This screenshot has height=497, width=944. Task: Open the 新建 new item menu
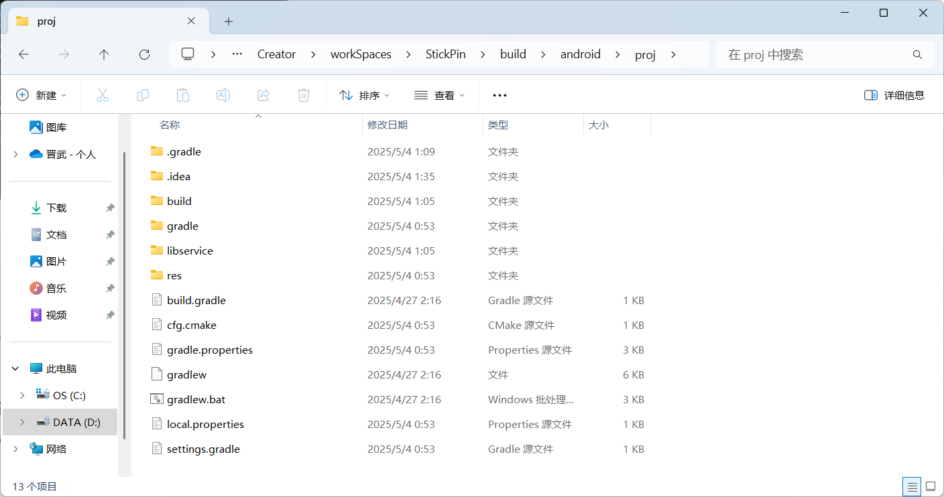point(42,95)
